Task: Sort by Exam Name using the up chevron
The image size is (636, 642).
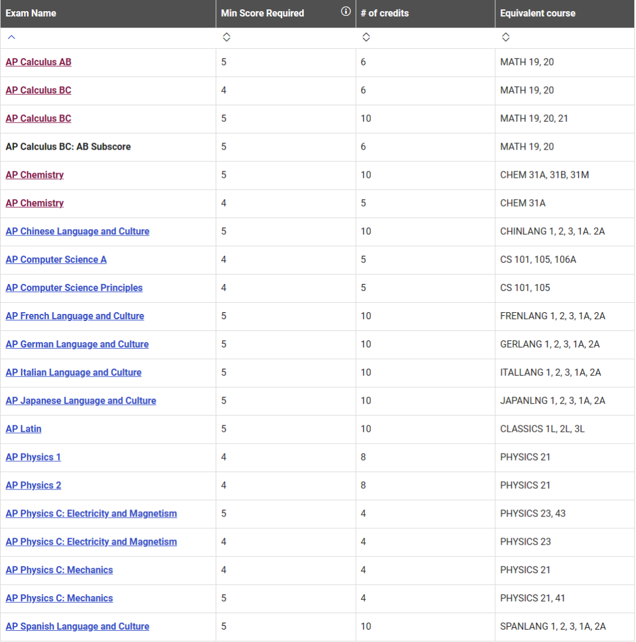Action: tap(11, 37)
